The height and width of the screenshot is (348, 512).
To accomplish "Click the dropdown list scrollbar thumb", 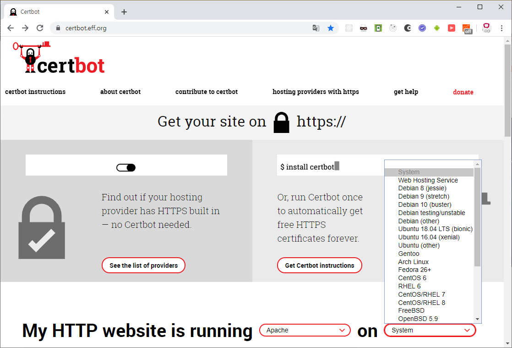I will [477, 217].
